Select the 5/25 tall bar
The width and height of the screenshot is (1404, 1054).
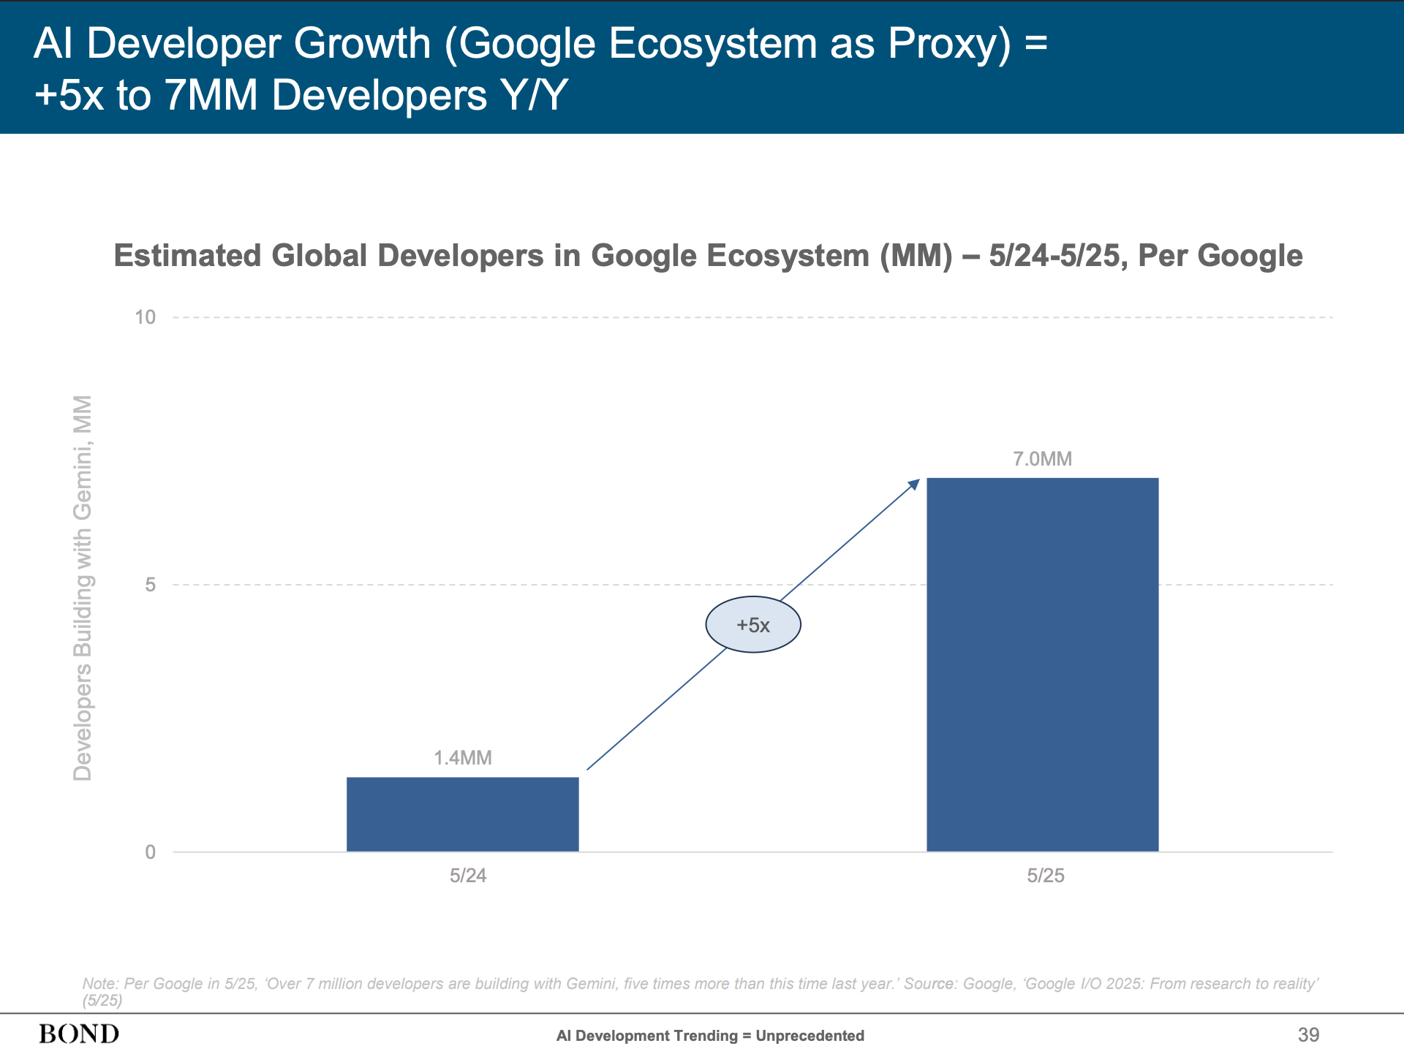[x=1042, y=664]
